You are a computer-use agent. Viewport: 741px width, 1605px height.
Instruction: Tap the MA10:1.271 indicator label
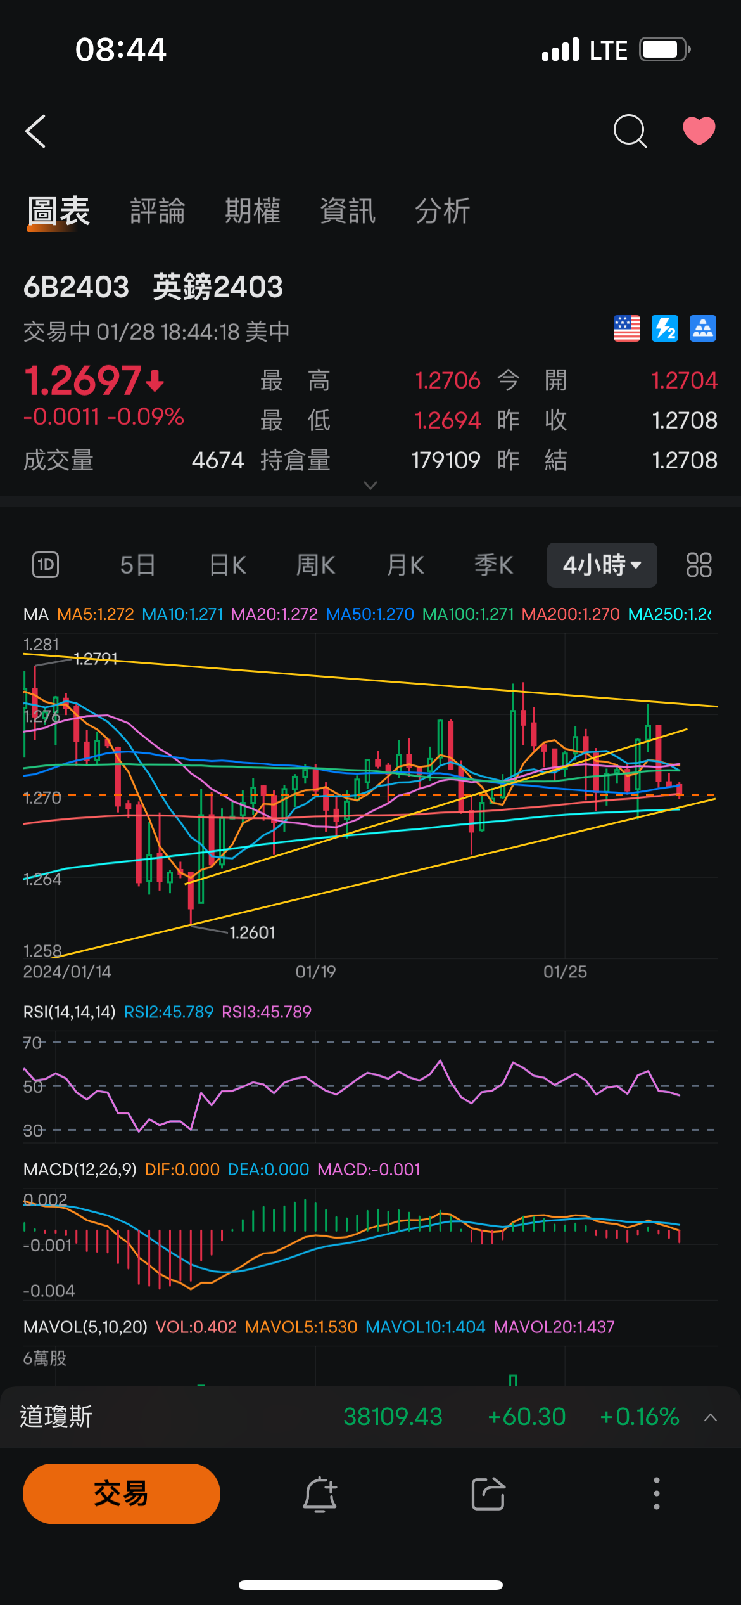(x=182, y=614)
